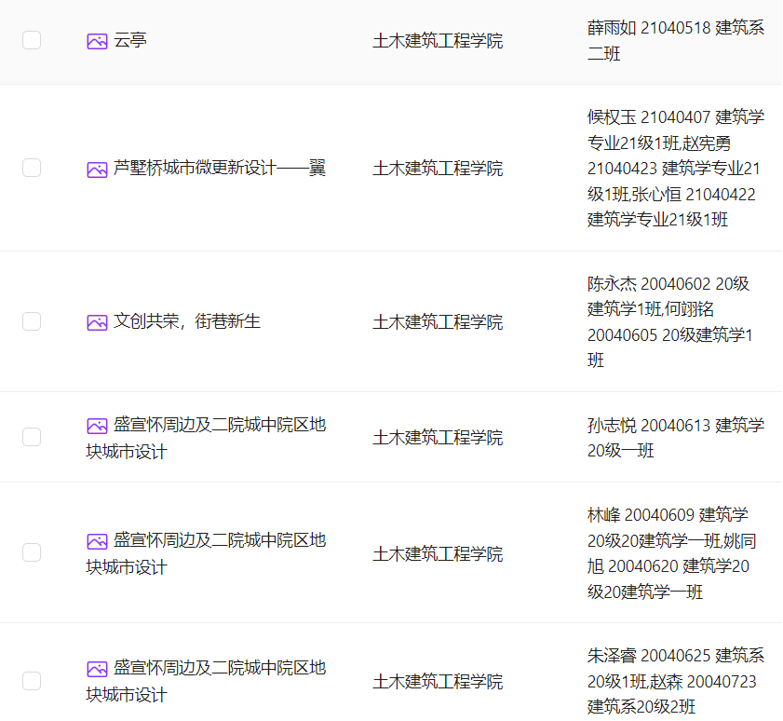The height and width of the screenshot is (721, 783).
Task: Click the image icon in 林峰's project row
Action: click(97, 541)
